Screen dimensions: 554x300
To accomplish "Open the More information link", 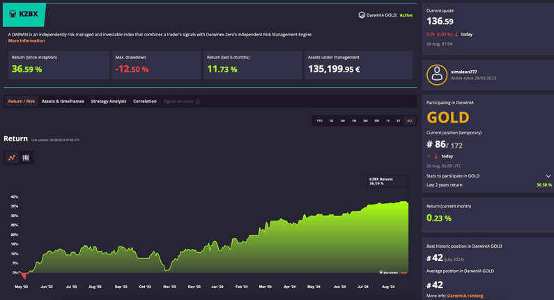I will tap(26, 41).
